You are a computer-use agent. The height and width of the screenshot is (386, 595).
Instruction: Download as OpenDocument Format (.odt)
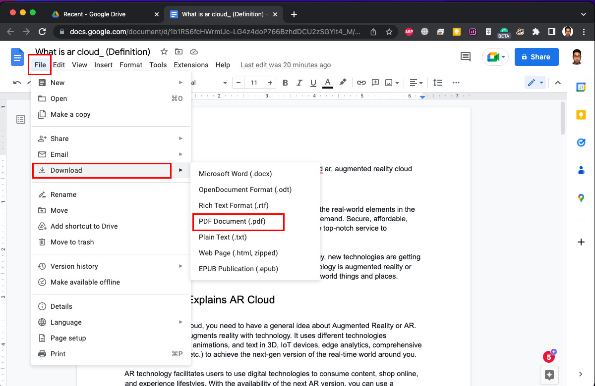click(x=255, y=190)
